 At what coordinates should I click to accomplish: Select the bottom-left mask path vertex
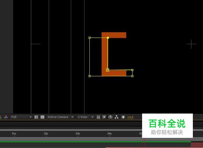(x=89, y=76)
